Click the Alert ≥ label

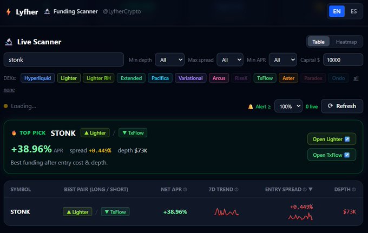point(263,106)
